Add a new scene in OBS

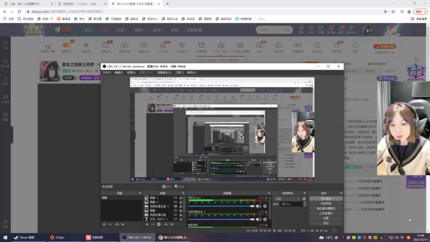[104, 224]
